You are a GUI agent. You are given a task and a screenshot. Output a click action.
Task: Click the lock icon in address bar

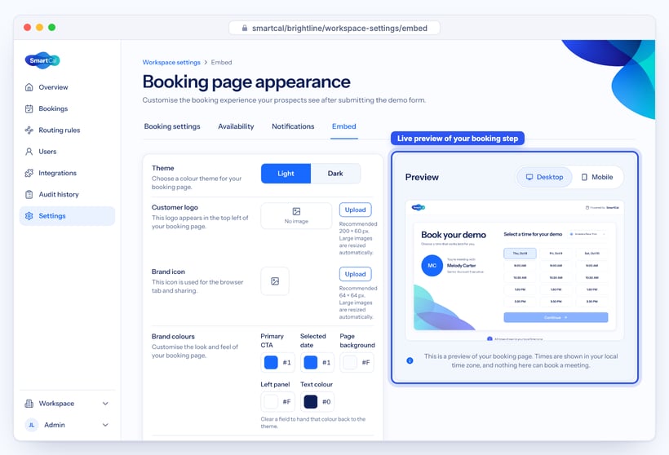[x=245, y=29]
